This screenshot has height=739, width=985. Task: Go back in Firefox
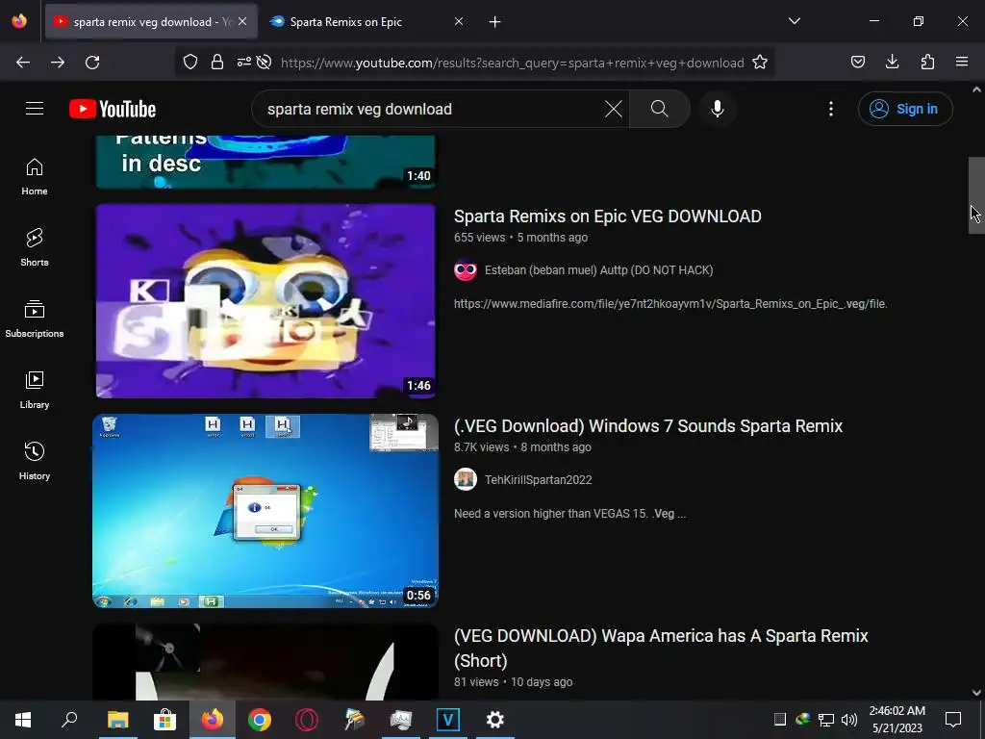(x=23, y=63)
